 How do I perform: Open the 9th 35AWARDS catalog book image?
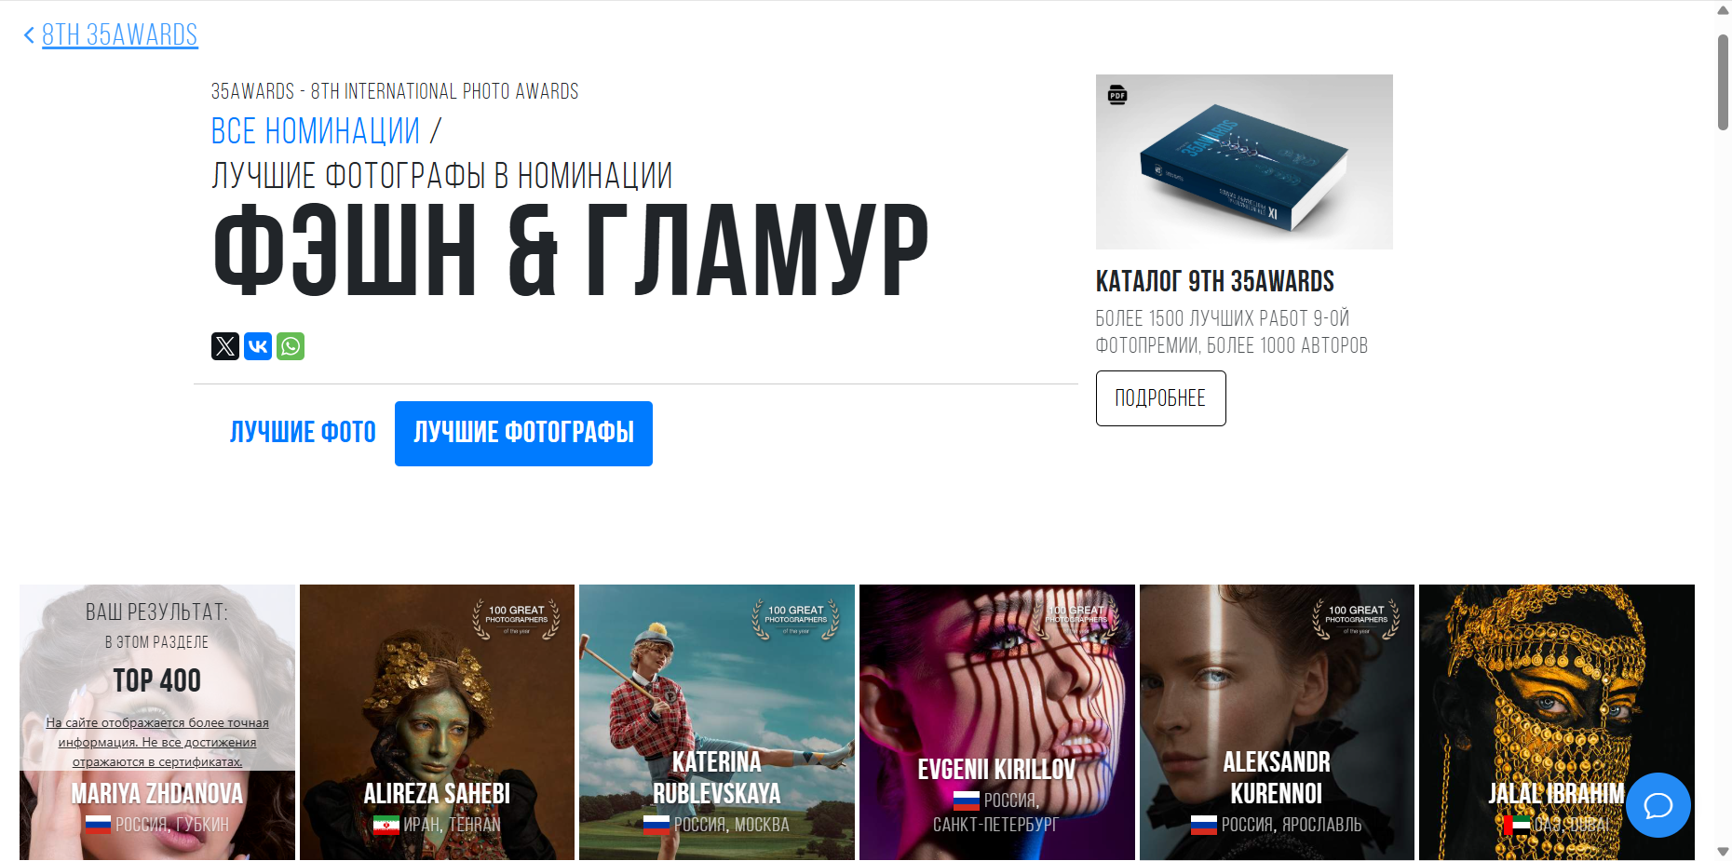click(x=1244, y=162)
